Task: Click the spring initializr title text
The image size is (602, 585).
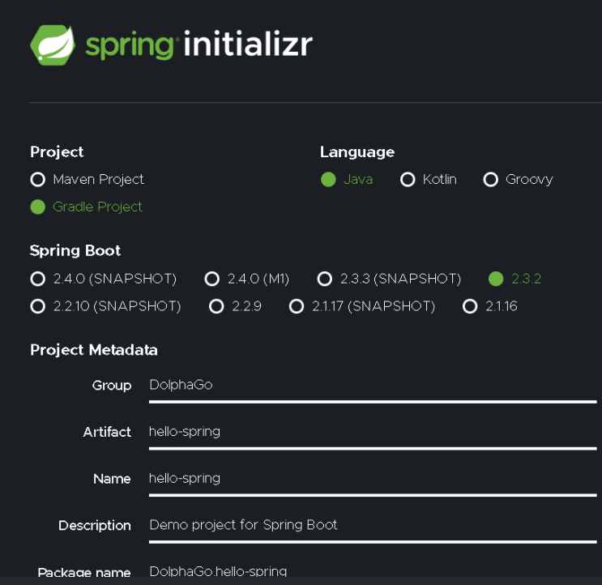Action: click(x=199, y=45)
